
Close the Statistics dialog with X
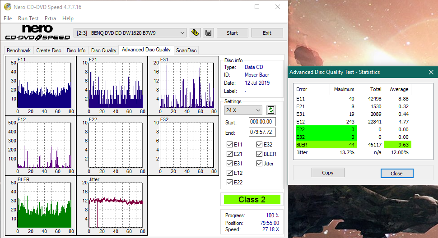pos(431,72)
